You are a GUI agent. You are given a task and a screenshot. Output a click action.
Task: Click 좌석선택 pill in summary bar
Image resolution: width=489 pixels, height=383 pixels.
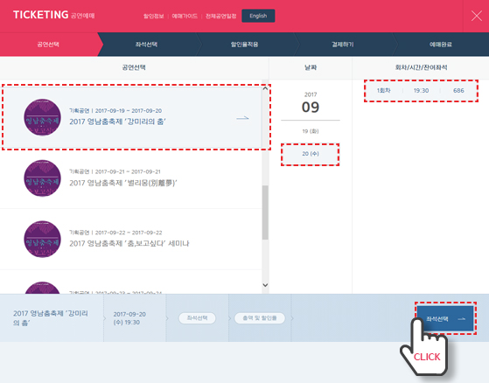click(x=197, y=318)
